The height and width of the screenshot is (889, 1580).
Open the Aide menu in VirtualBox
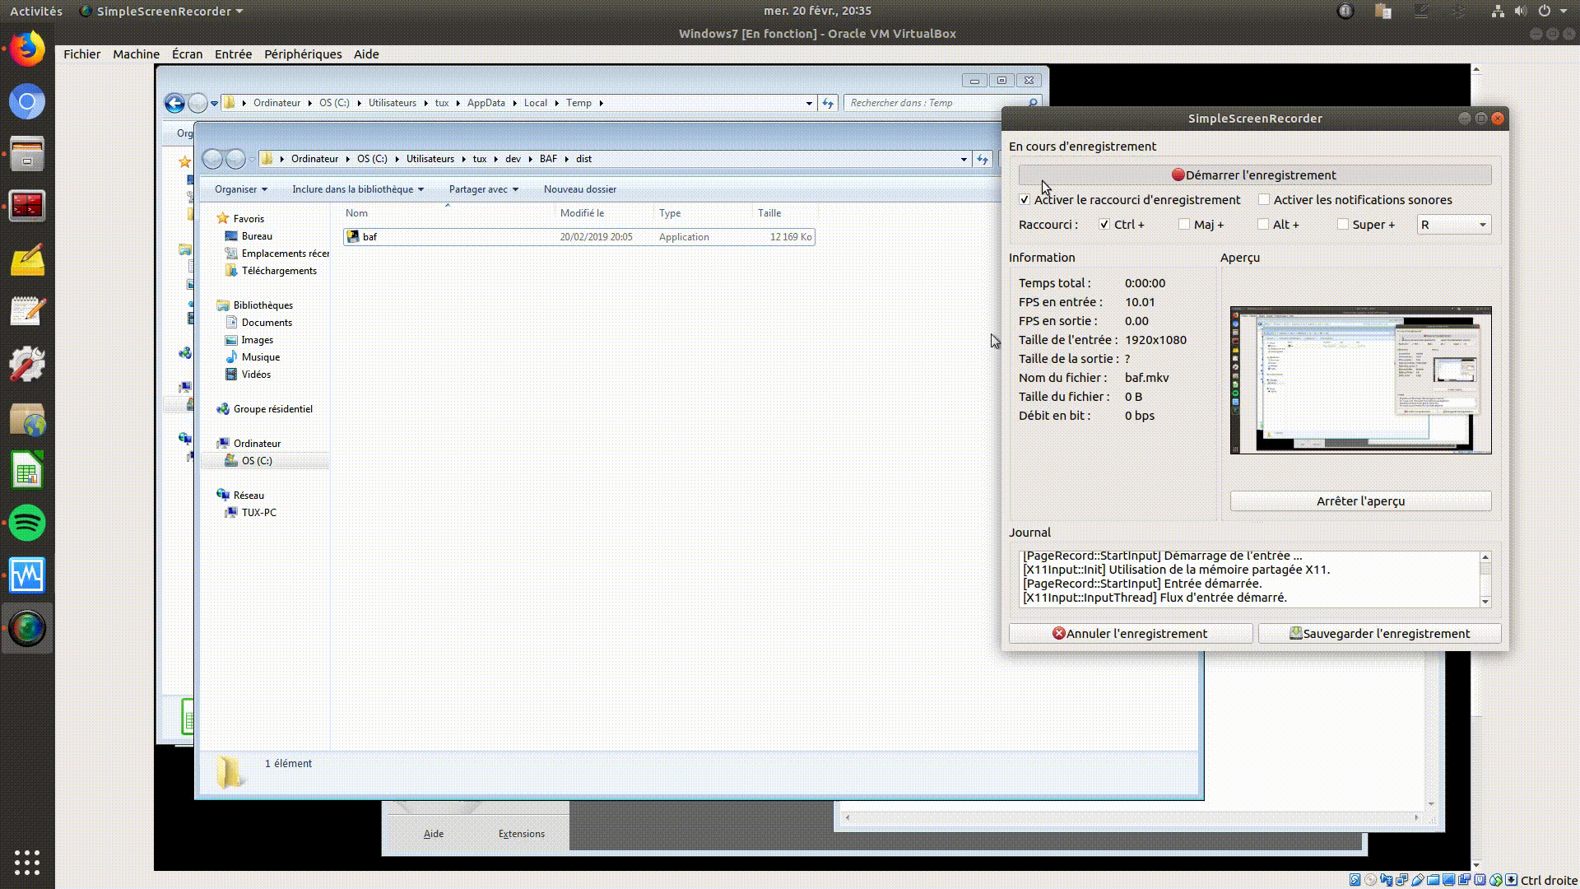tap(366, 54)
